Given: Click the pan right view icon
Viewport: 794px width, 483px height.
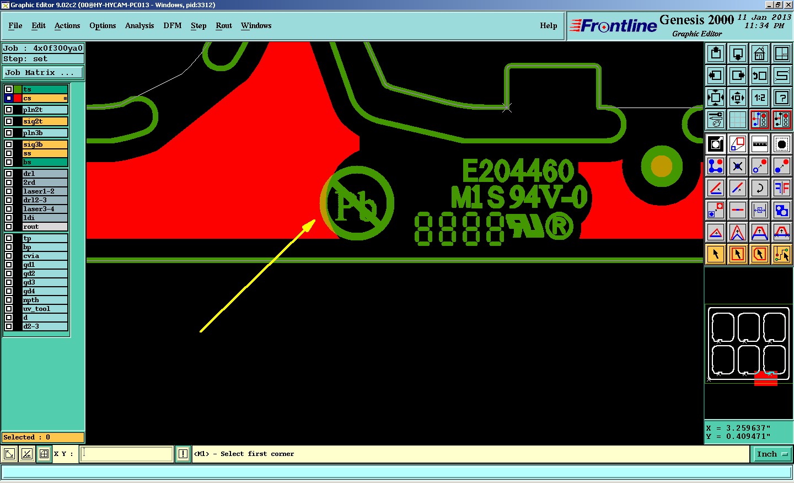Looking at the screenshot, I should 738,76.
